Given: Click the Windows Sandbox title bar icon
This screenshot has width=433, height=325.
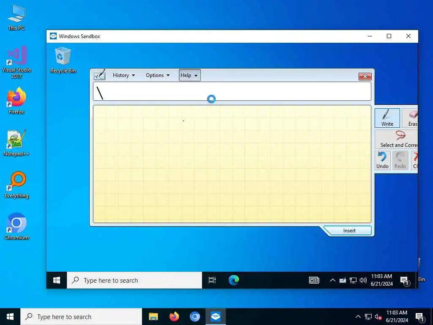Looking at the screenshot, I should [x=53, y=36].
